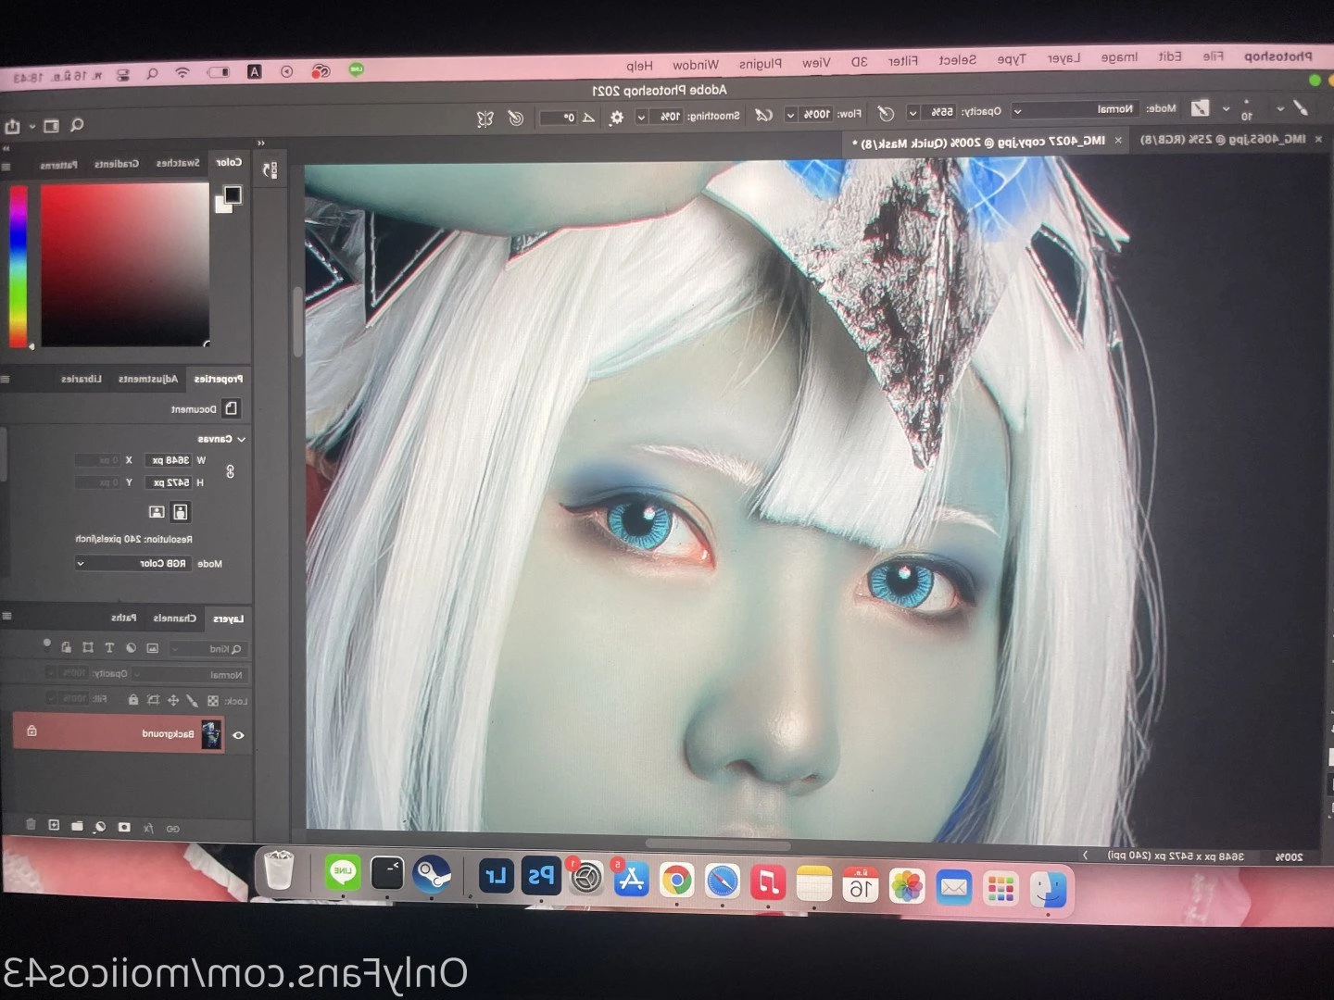
Task: Open the Image menu
Action: (1119, 57)
